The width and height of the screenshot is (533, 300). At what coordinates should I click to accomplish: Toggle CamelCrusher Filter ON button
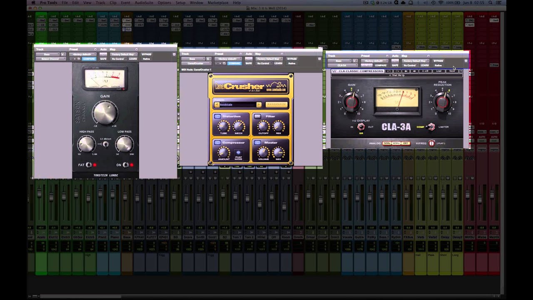[x=257, y=116]
